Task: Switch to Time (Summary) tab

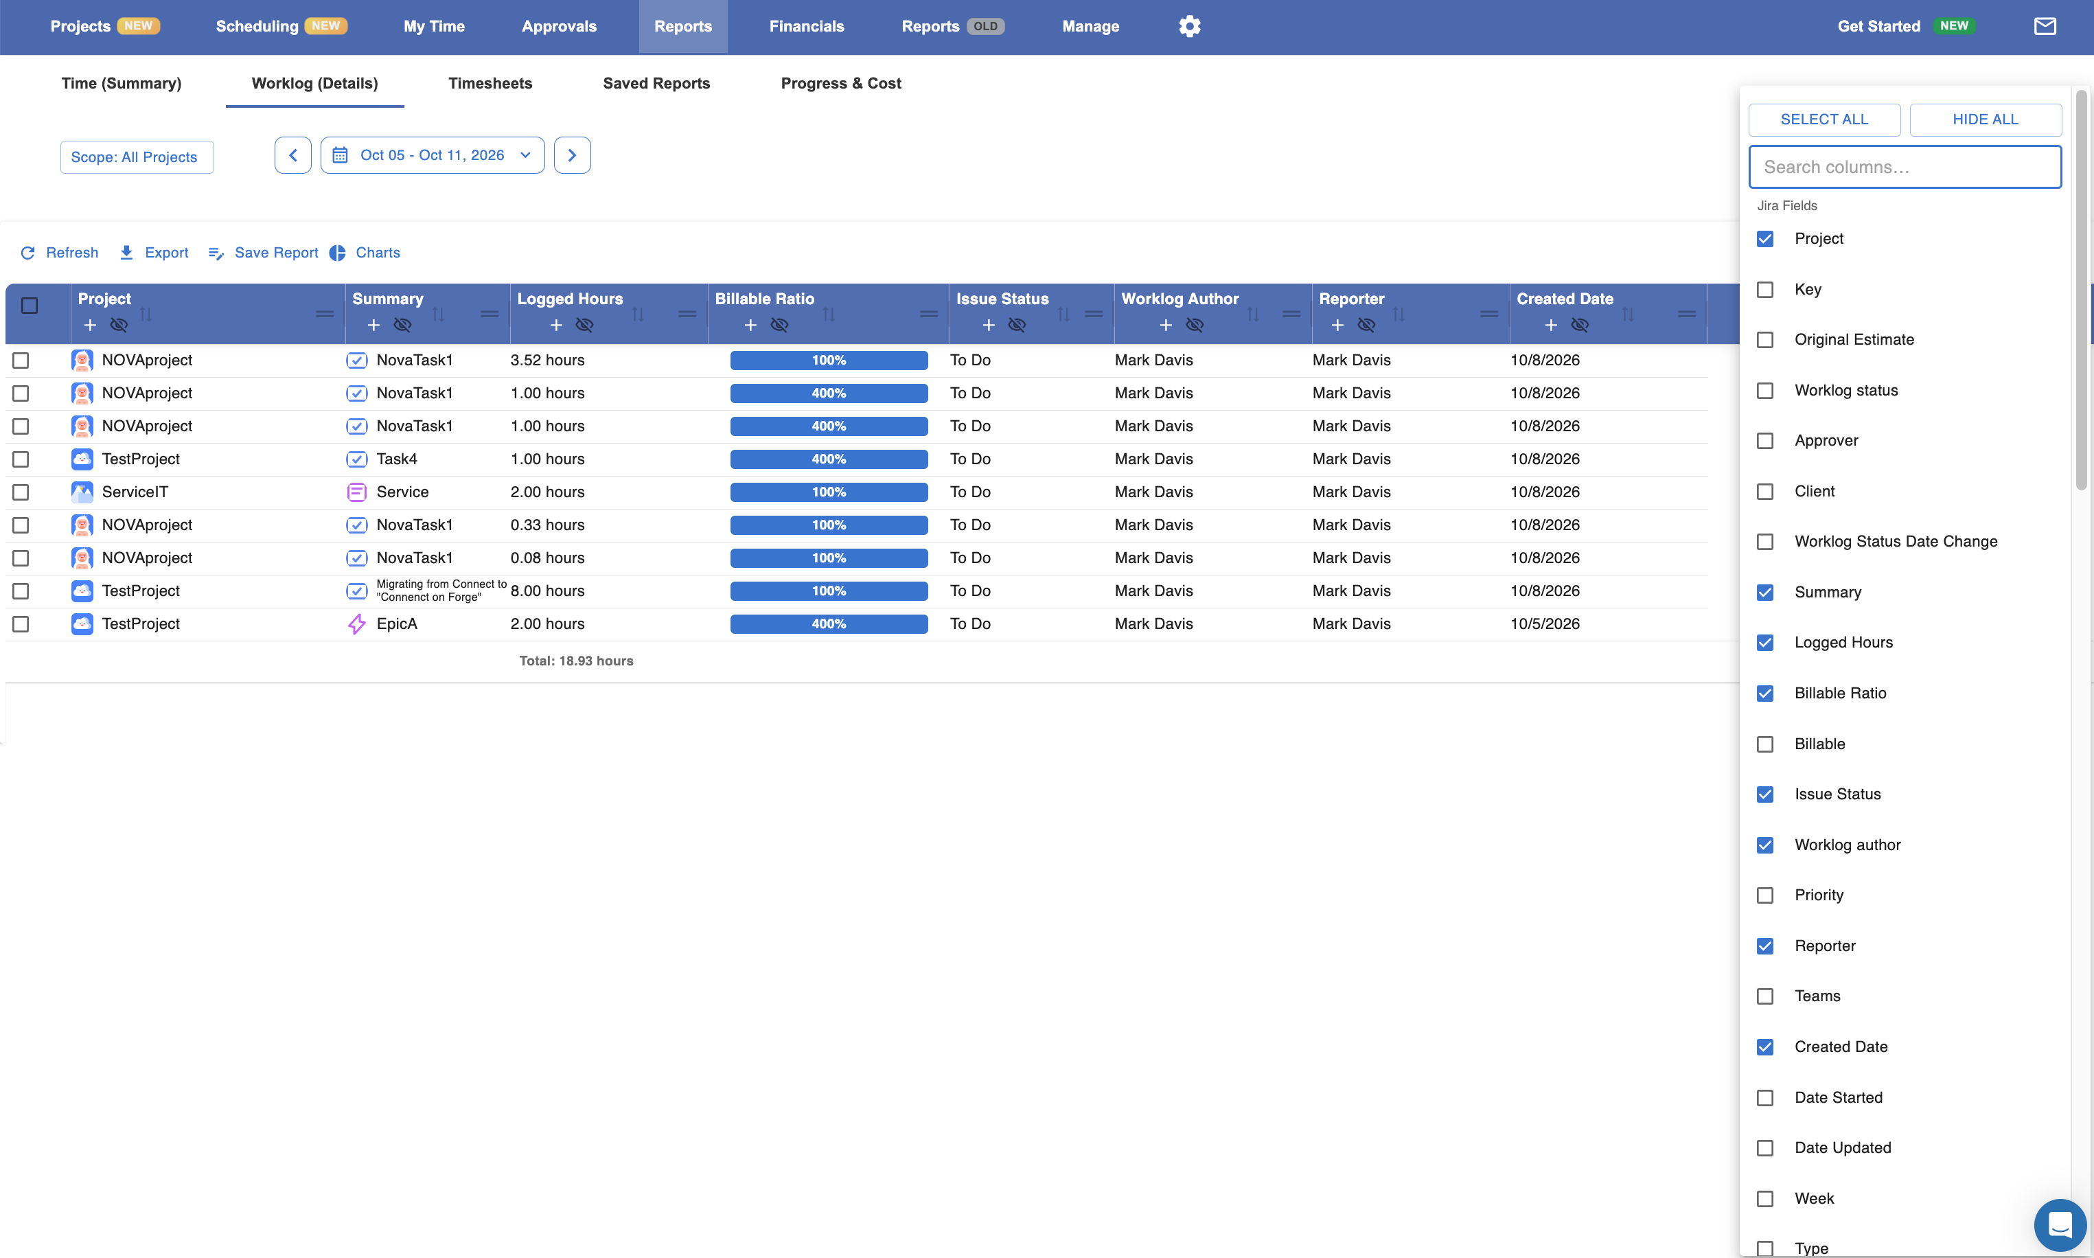Action: tap(122, 83)
